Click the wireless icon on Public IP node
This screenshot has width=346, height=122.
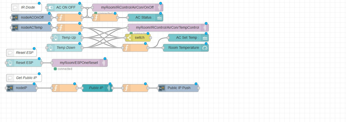click(x=109, y=88)
